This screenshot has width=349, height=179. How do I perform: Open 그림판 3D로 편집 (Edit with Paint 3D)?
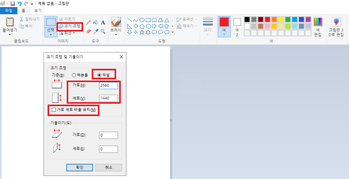(x=336, y=27)
